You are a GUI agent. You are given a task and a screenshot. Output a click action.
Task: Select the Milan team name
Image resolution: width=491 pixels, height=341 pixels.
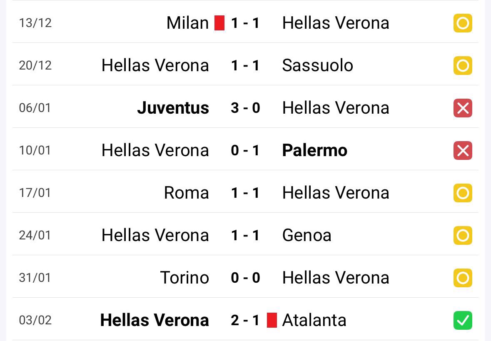[x=187, y=23]
